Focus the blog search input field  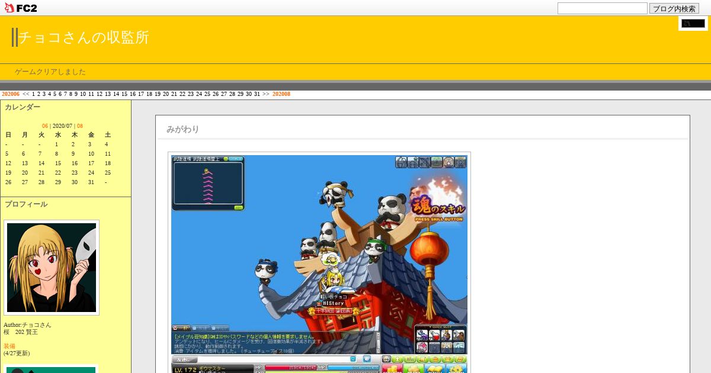click(x=603, y=8)
